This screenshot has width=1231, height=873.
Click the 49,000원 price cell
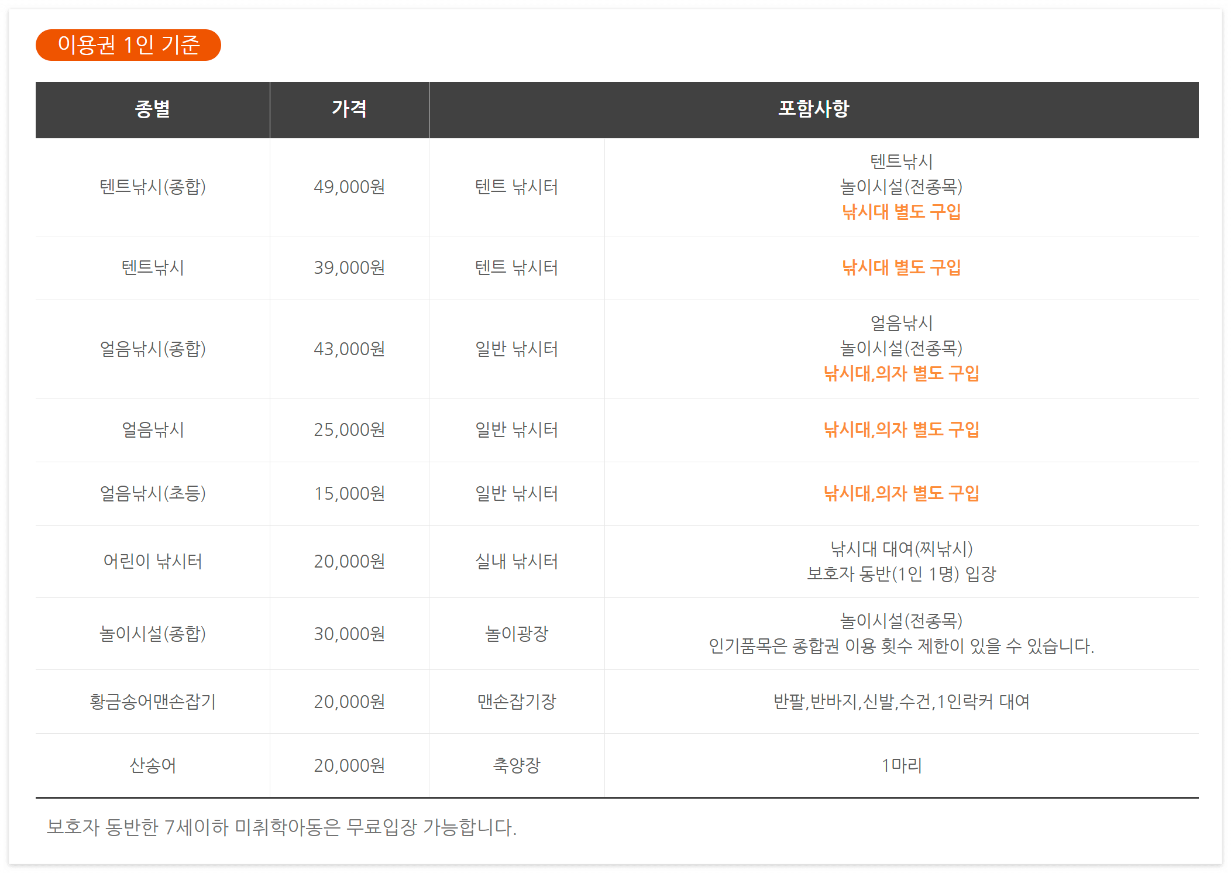click(x=349, y=187)
